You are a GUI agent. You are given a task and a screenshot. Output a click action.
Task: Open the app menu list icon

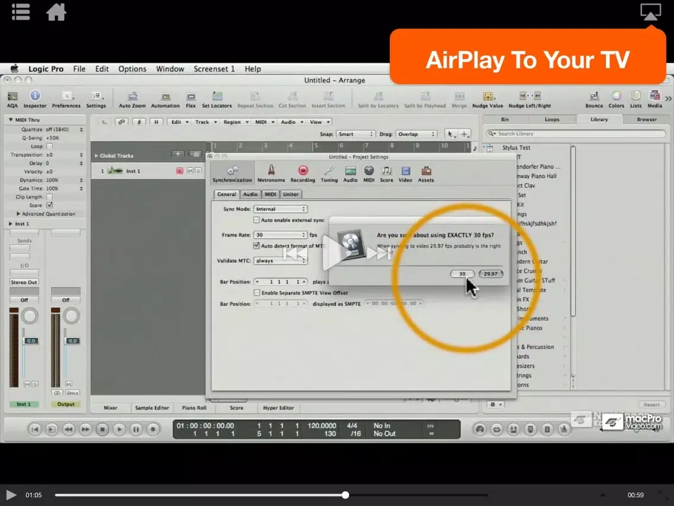click(21, 12)
